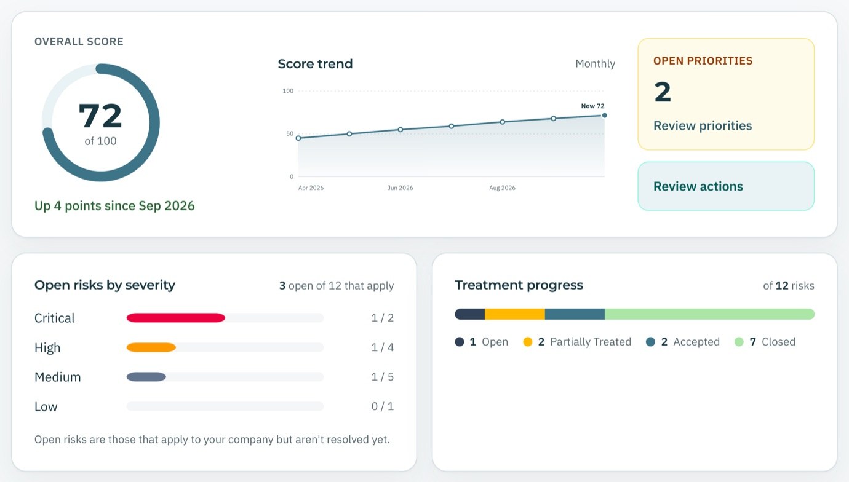Click the Treatment progress heading

pos(519,285)
